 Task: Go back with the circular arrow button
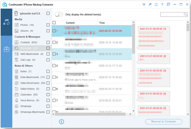[x=61, y=122]
